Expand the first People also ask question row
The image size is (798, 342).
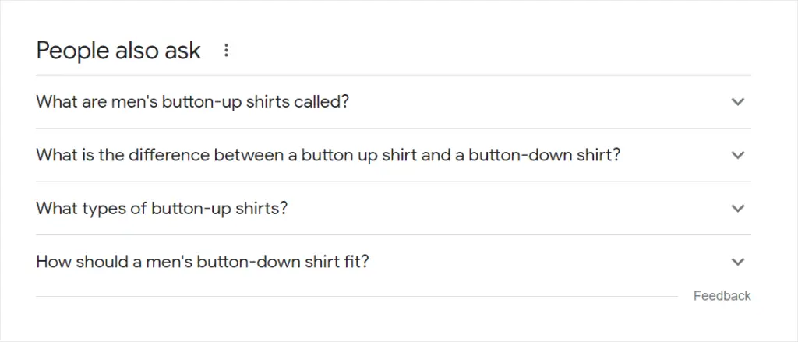(390, 102)
